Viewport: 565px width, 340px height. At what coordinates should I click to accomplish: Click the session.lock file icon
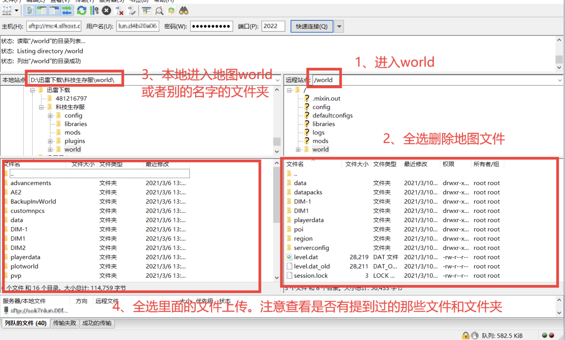pos(289,275)
